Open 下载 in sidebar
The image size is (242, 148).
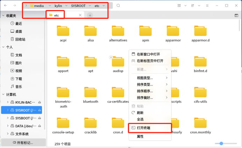click(x=16, y=79)
